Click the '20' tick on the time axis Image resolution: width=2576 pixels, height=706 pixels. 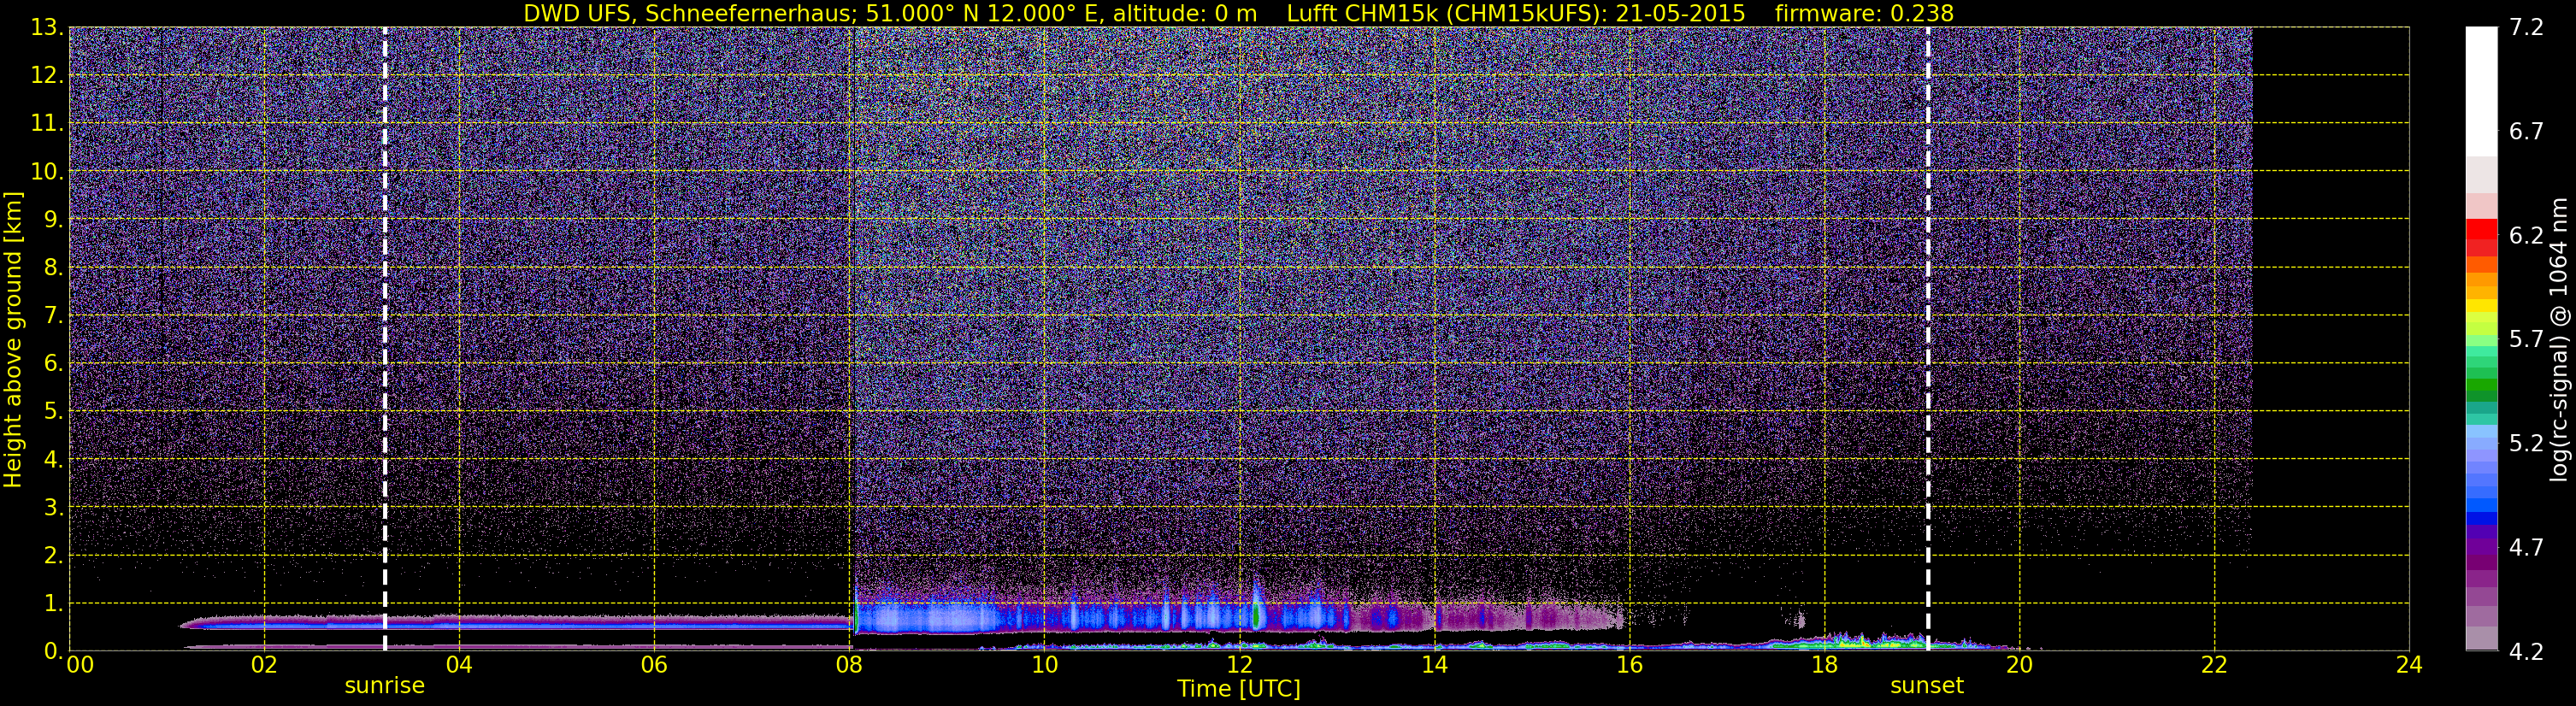[2019, 665]
